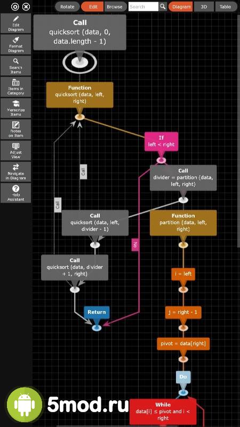Click the target circle icon at top left

pos(15,6)
